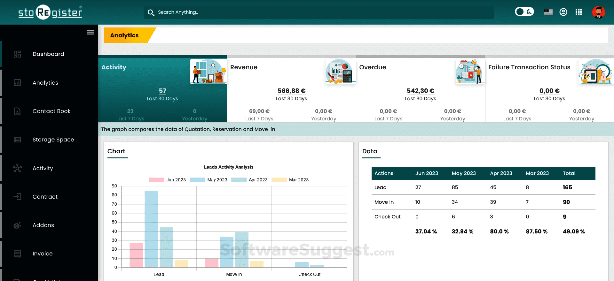Collapse the sidebar using hamburger icon
The image size is (614, 281).
(x=91, y=32)
